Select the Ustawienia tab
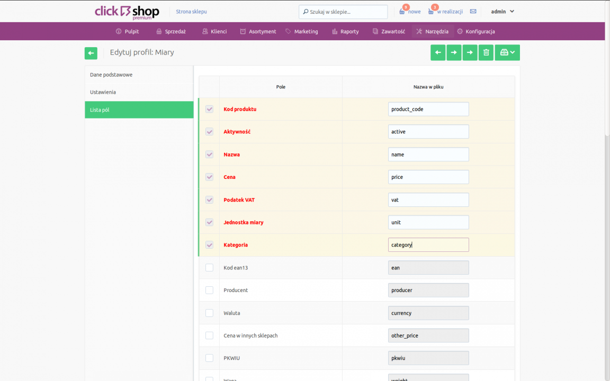The width and height of the screenshot is (610, 381). (x=139, y=92)
